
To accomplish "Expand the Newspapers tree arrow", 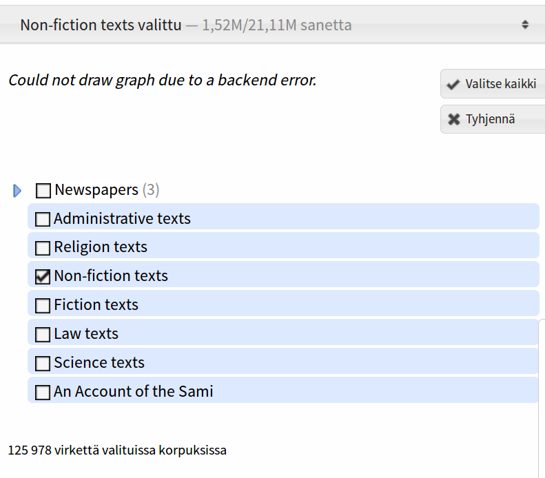I will (x=17, y=191).
